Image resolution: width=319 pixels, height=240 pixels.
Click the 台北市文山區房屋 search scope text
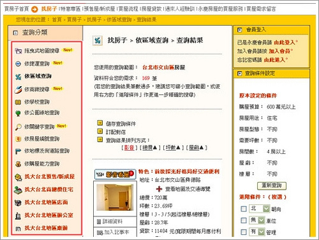163,68
